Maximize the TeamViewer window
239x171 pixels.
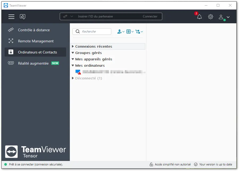tap(218, 5)
